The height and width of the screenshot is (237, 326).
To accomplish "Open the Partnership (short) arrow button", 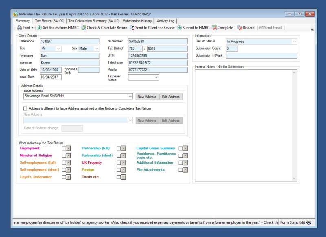I will click(x=123, y=156).
